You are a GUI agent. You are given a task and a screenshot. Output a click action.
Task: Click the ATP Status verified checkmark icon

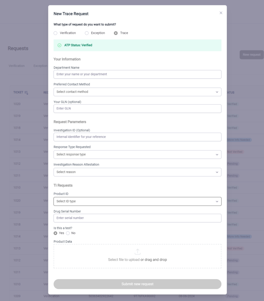point(59,45)
